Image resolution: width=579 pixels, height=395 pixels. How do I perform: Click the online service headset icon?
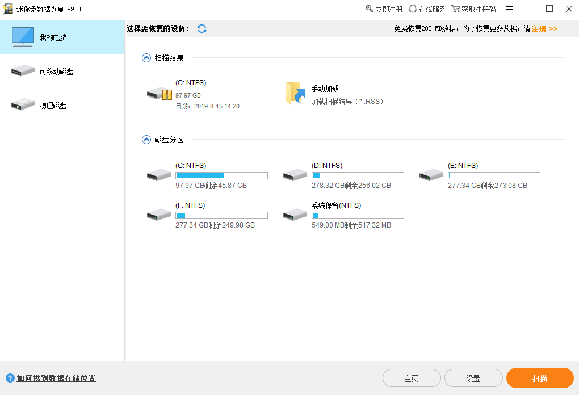point(413,9)
